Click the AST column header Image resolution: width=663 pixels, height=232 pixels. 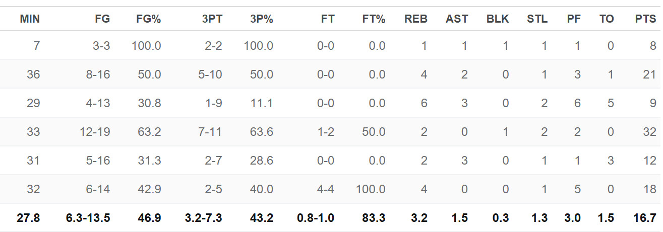(x=457, y=19)
